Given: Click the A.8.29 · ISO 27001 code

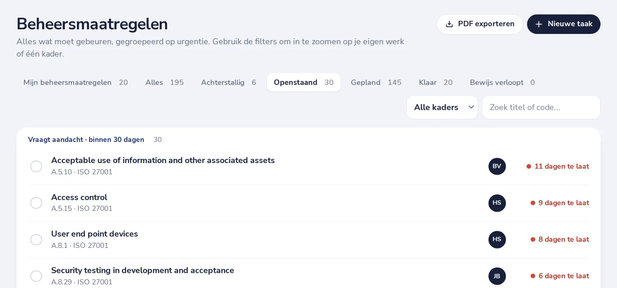Looking at the screenshot, I should (x=82, y=282).
